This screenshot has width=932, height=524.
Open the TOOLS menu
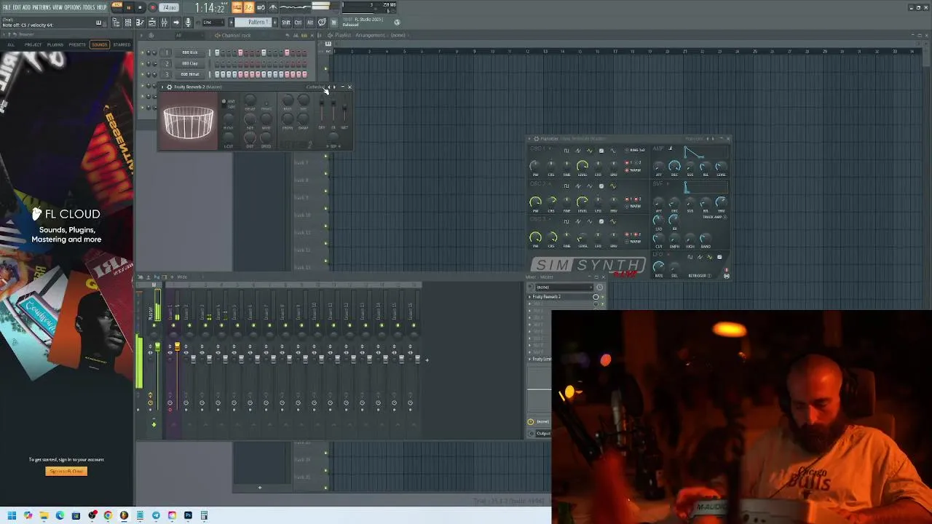click(89, 7)
